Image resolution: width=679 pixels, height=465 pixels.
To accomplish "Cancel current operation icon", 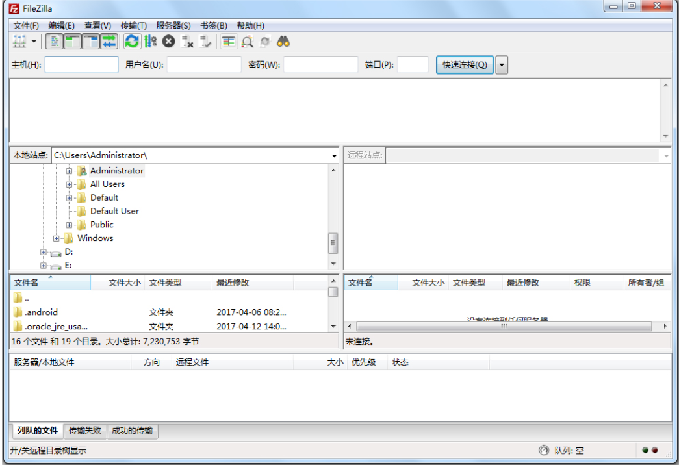I will point(168,42).
